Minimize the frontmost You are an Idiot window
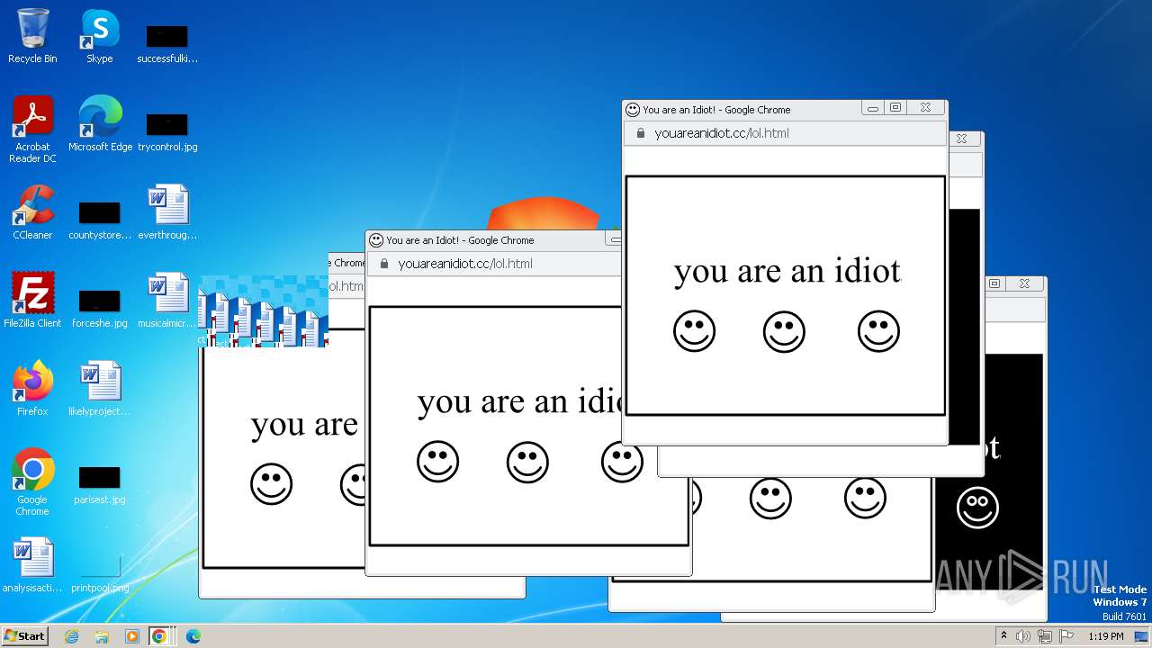Screen dimensions: 1152x648 click(873, 108)
